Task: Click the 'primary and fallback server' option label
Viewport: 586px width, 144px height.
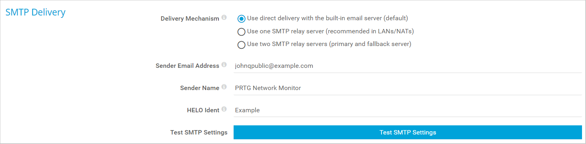Action: [x=329, y=44]
